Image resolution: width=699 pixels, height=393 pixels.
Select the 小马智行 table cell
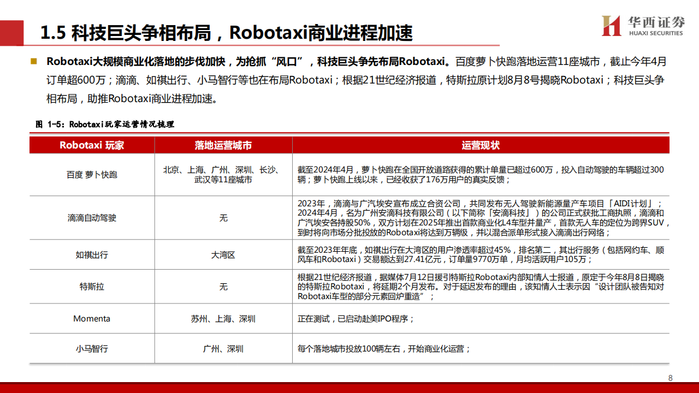[x=92, y=348]
